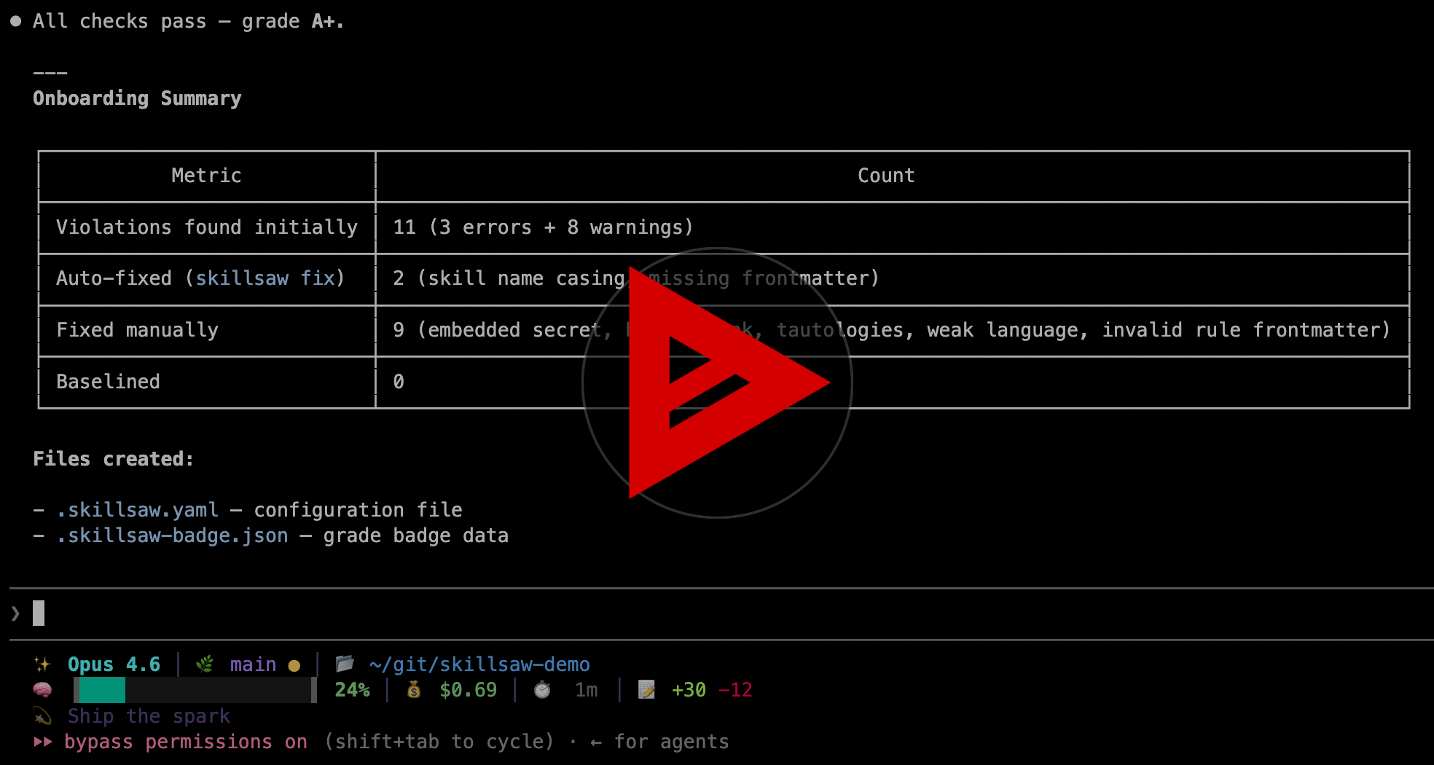Click the bullet before All checks pass

click(x=15, y=21)
